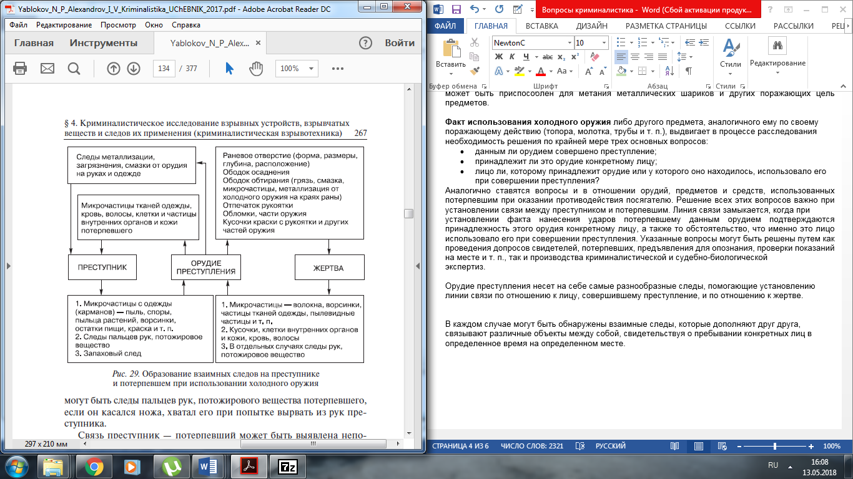This screenshot has height=479, width=853.
Task: Click Войти sign-in button in Acrobat
Action: [400, 43]
